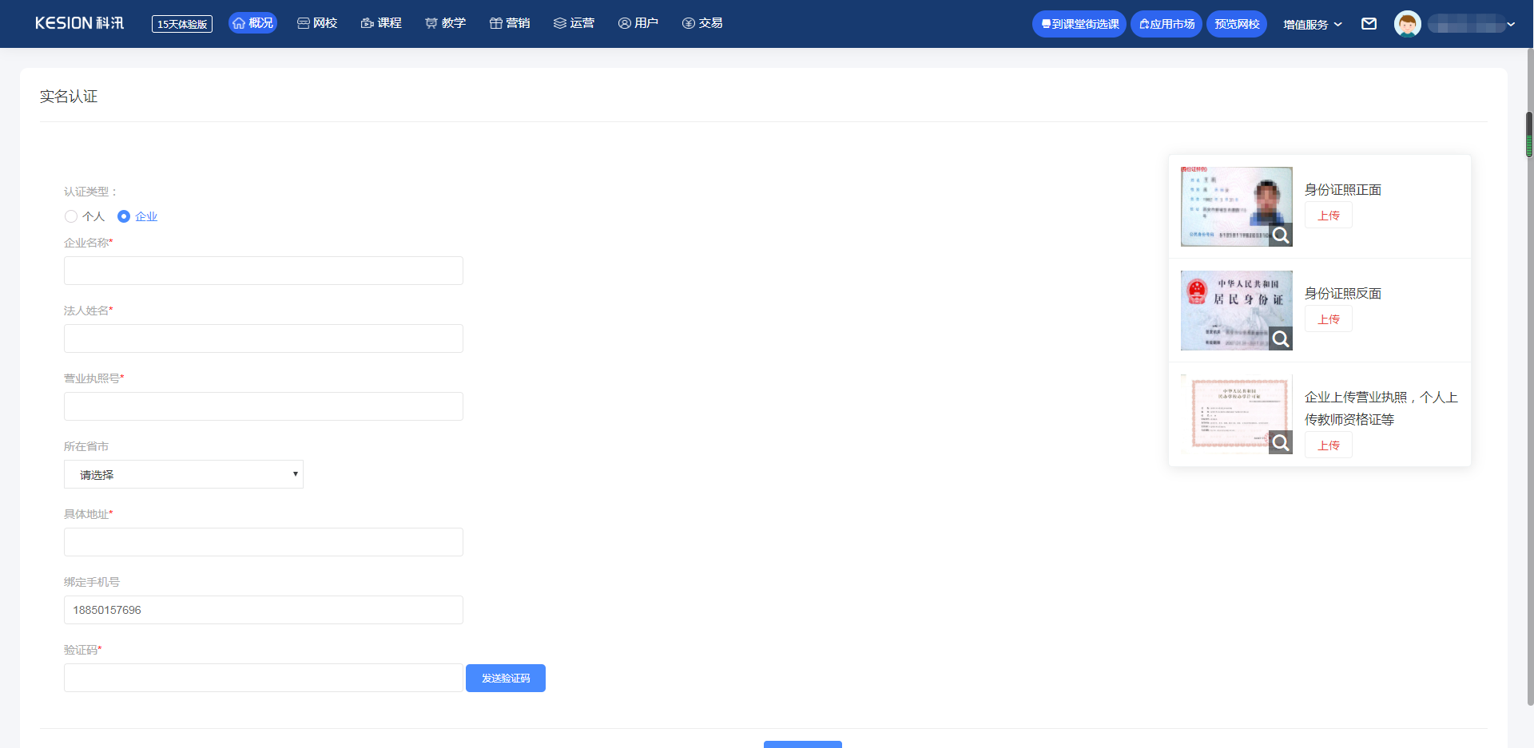Click the 课程 camera icon
This screenshot has width=1534, height=748.
368,23
